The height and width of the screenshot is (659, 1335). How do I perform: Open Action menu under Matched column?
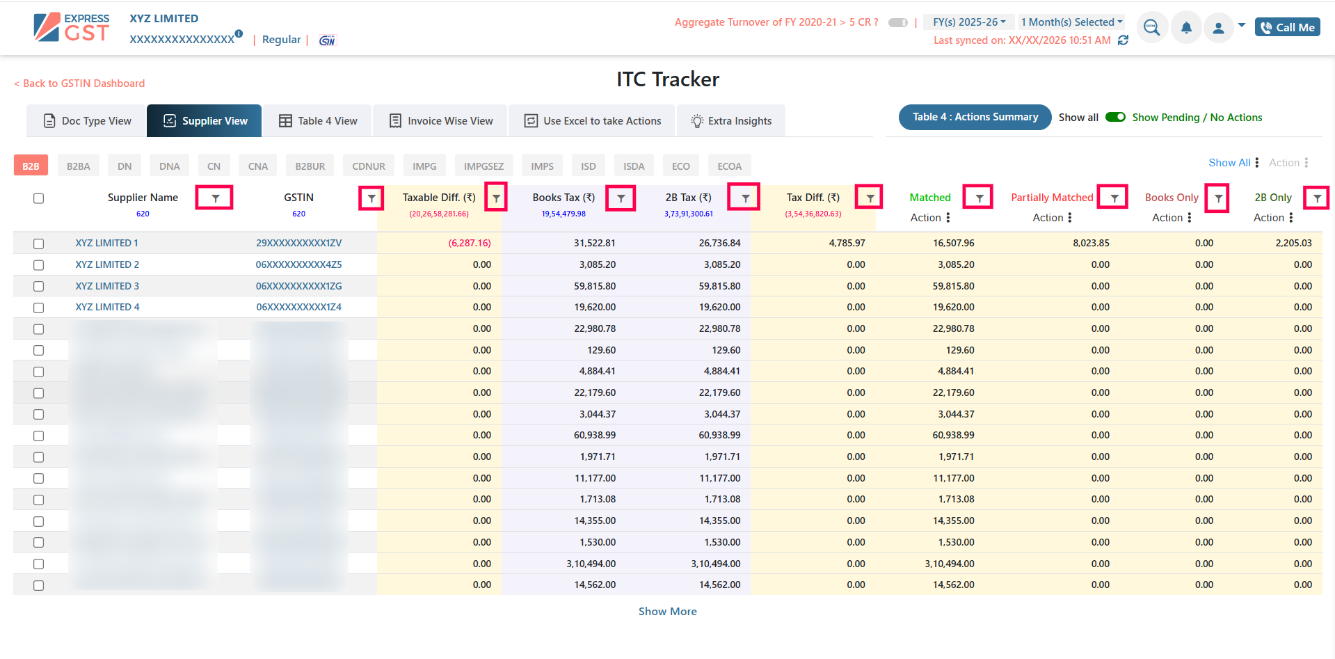click(x=930, y=218)
